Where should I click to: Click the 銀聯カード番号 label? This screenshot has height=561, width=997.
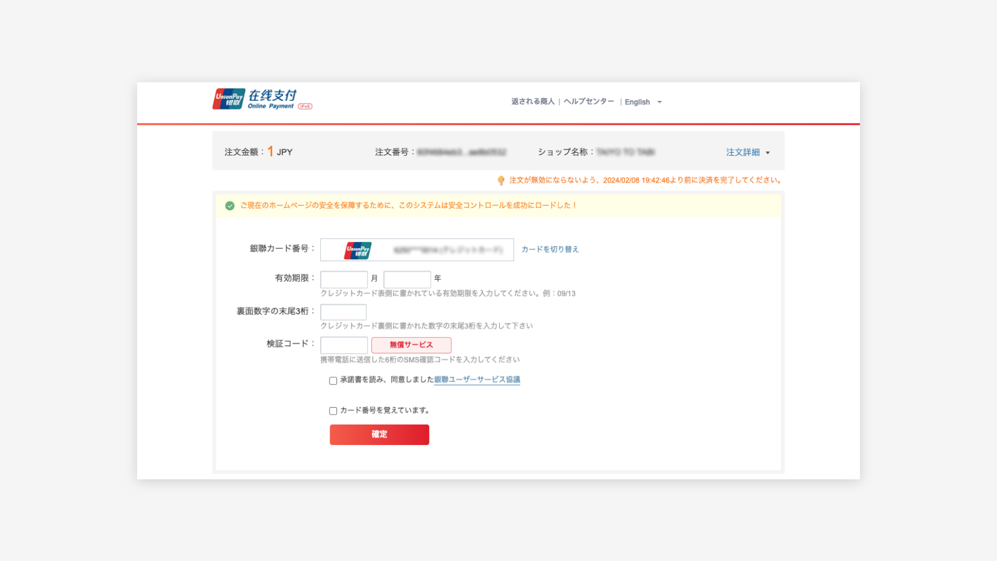pyautogui.click(x=282, y=249)
